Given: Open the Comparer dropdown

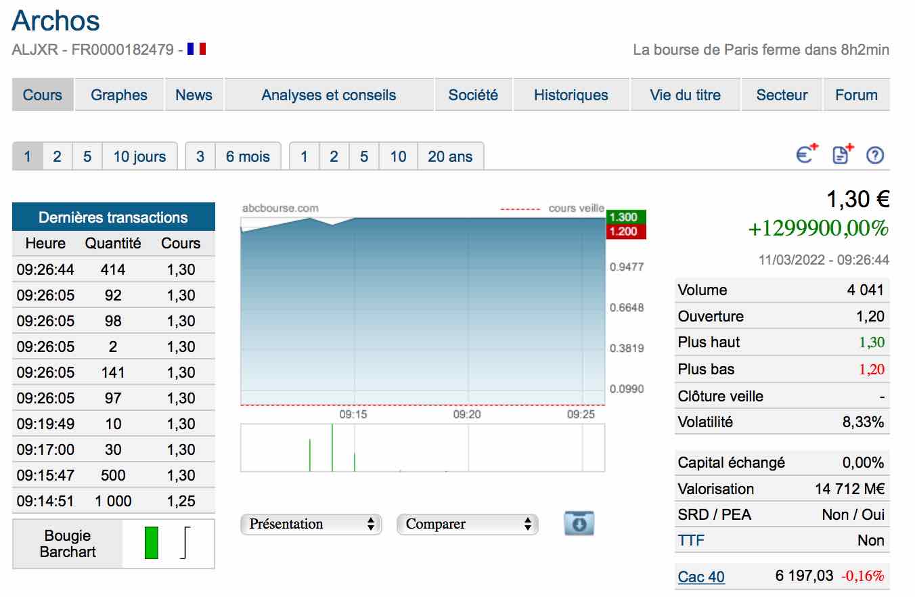Looking at the screenshot, I should tap(468, 524).
